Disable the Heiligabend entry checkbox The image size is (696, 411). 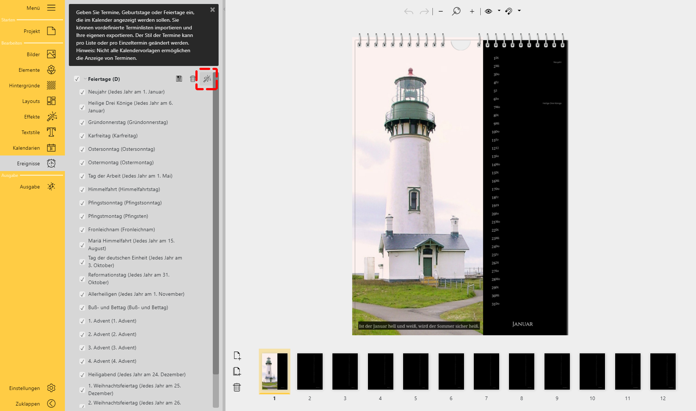pyautogui.click(x=82, y=375)
